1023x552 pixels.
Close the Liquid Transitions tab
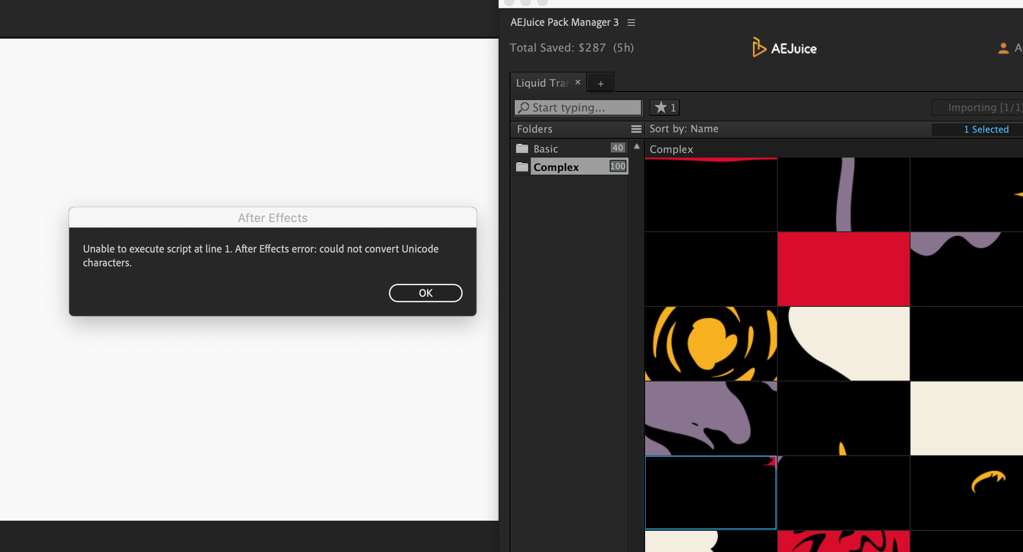[577, 82]
